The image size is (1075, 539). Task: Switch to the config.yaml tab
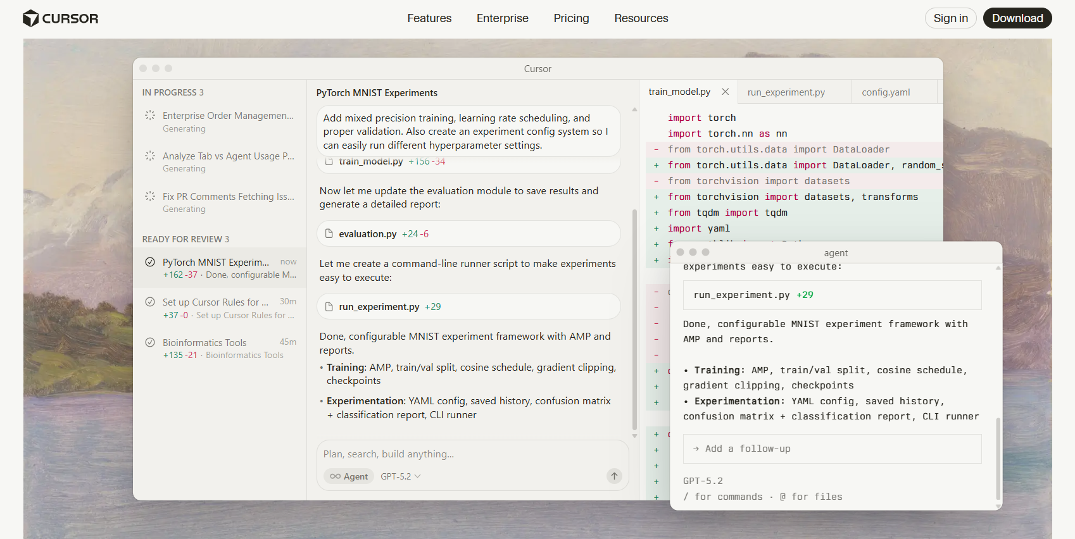[x=886, y=92]
